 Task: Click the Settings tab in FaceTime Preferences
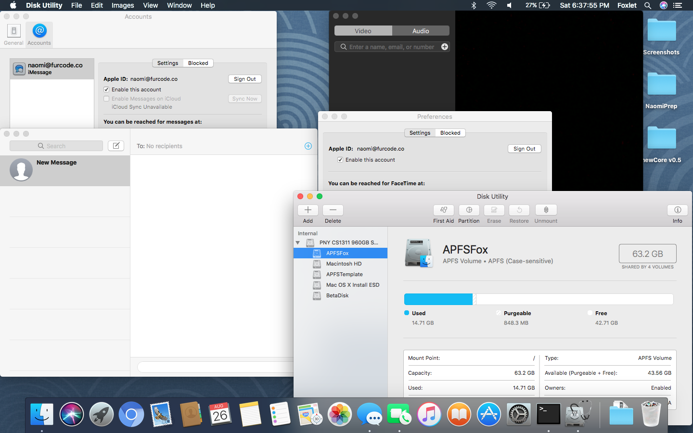coord(420,133)
